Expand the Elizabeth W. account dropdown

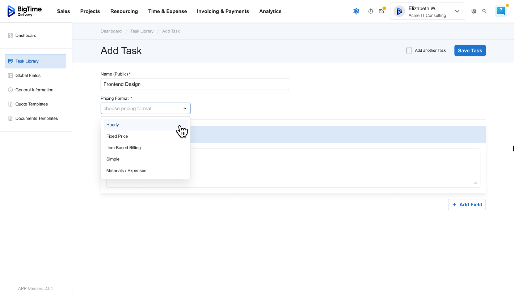click(457, 11)
